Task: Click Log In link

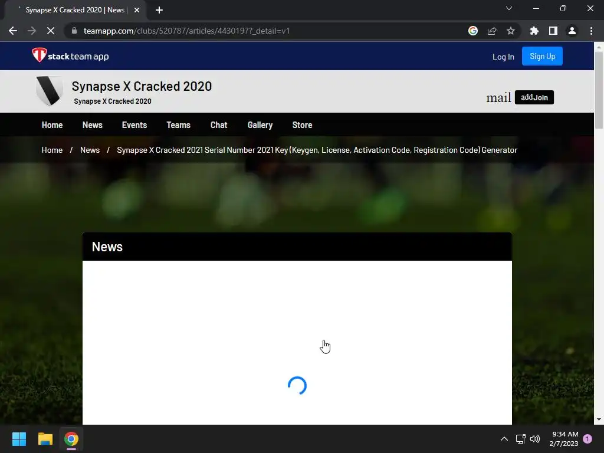Action: (503, 57)
